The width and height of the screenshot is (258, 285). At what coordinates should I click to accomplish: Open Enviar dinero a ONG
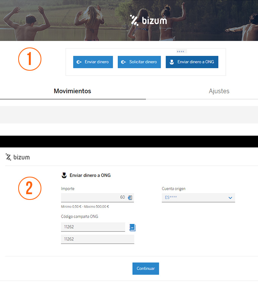192,62
